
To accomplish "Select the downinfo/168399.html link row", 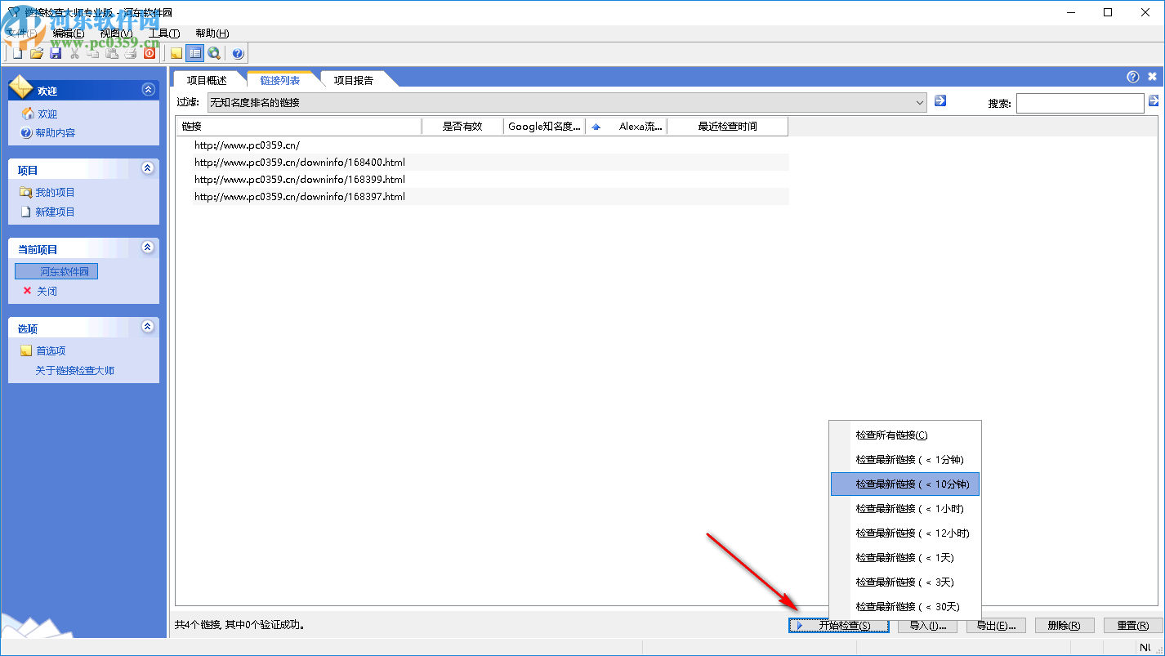I will point(482,180).
